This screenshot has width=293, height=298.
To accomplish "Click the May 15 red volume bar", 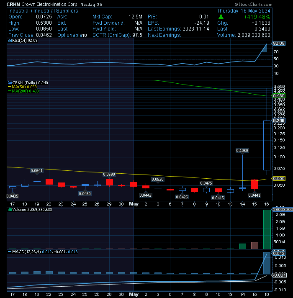I will point(254,246).
